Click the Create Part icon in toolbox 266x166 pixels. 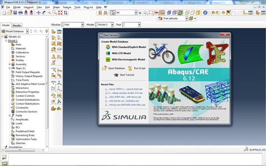coord(54,32)
